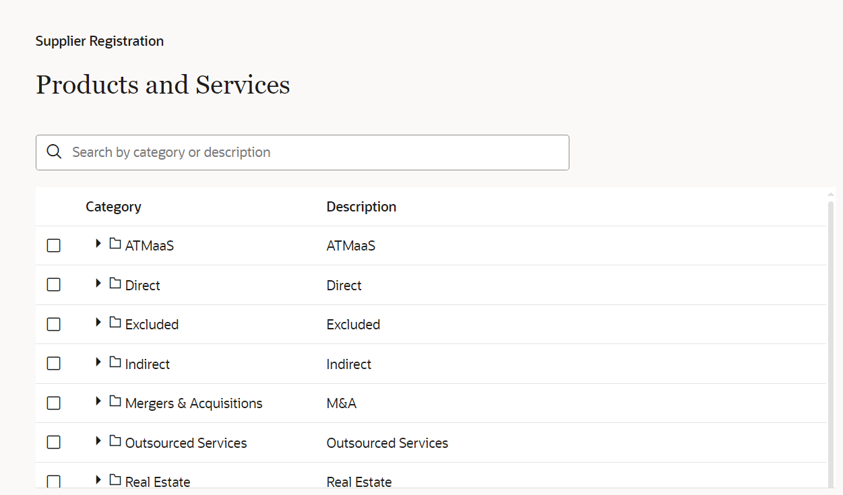Click the search magnifier icon
Screen dimensions: 843x495
[x=54, y=152]
